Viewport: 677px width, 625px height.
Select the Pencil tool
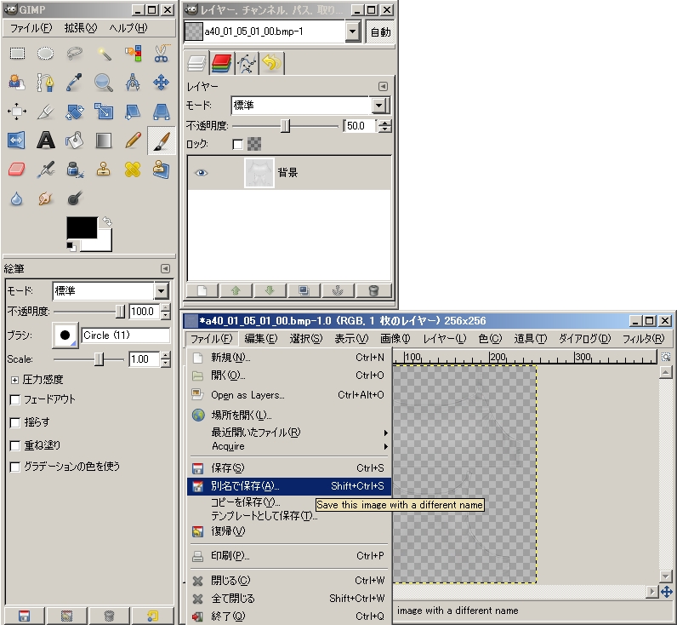tap(133, 140)
